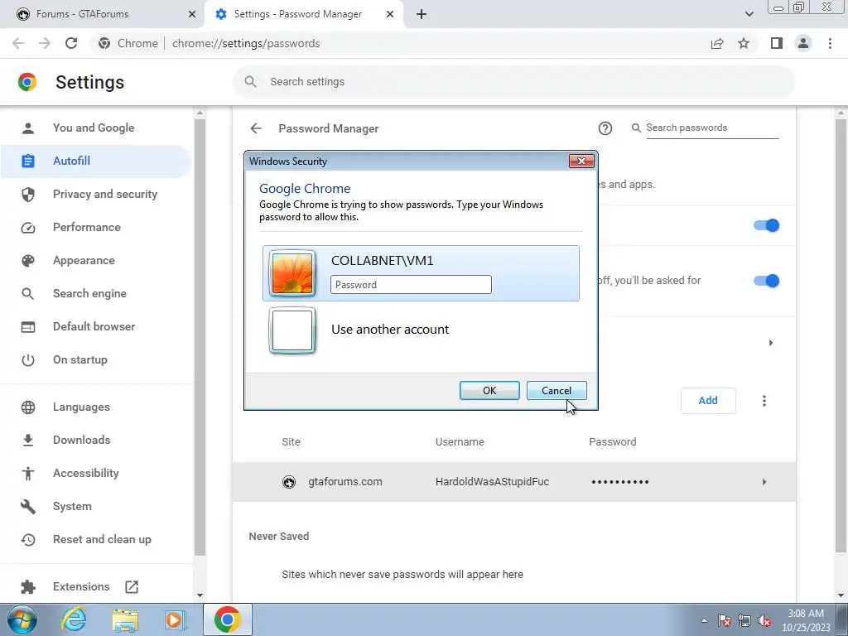The height and width of the screenshot is (636, 848).
Task: Open a new tab
Action: click(422, 15)
